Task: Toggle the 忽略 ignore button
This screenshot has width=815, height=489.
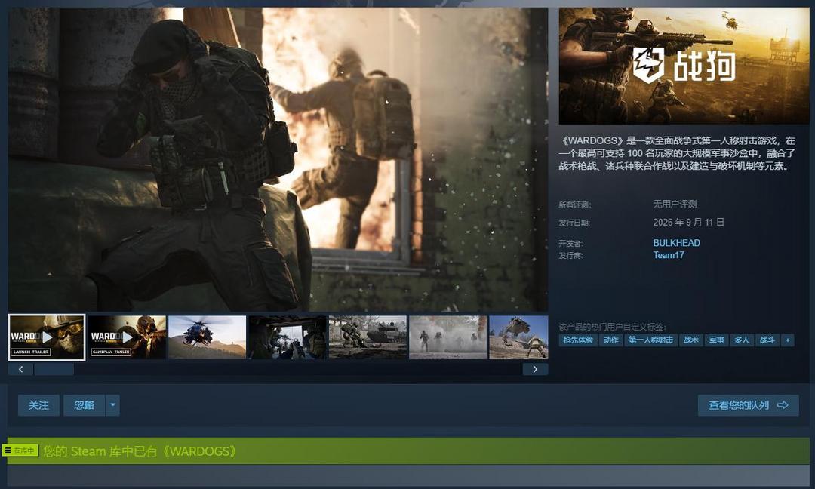Action: 85,405
